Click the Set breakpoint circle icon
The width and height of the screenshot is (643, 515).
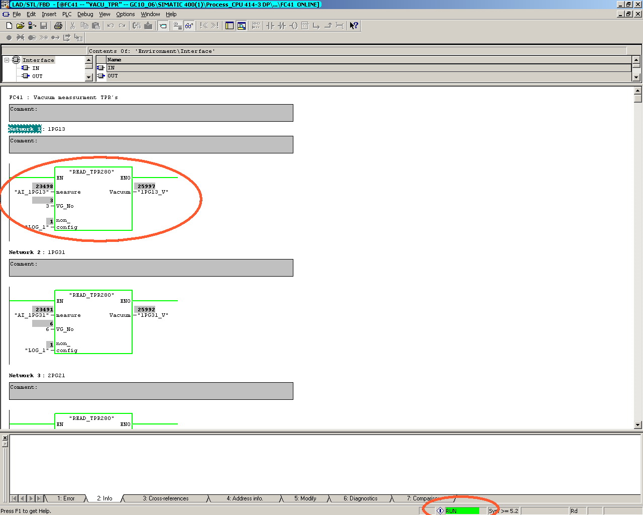9,38
